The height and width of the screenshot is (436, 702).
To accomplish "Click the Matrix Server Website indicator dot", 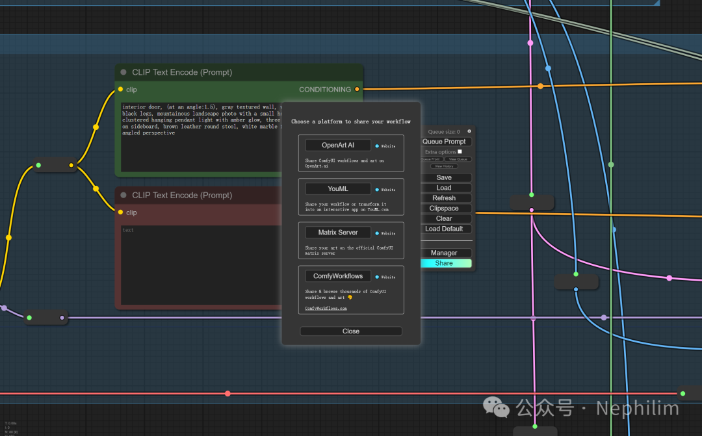I will click(377, 233).
